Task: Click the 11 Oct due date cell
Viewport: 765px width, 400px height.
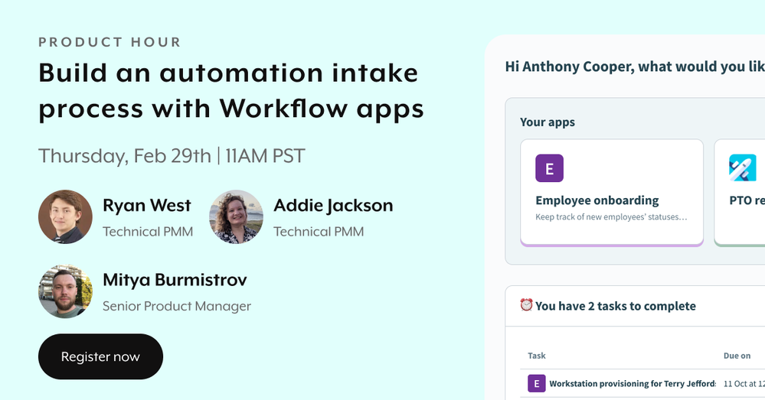Action: (744, 383)
